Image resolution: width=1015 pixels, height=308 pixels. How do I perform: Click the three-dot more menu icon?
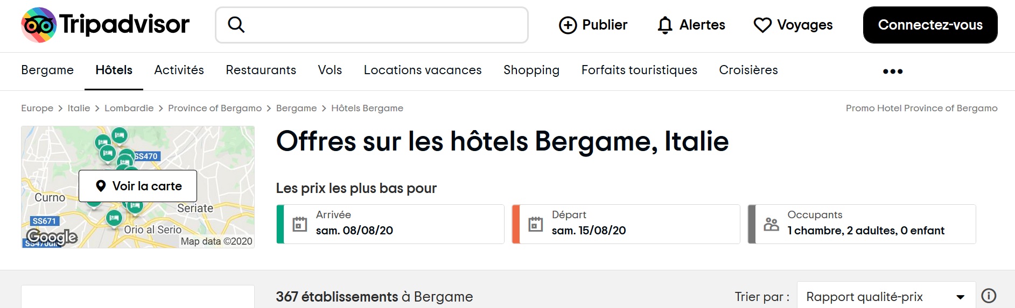point(892,71)
